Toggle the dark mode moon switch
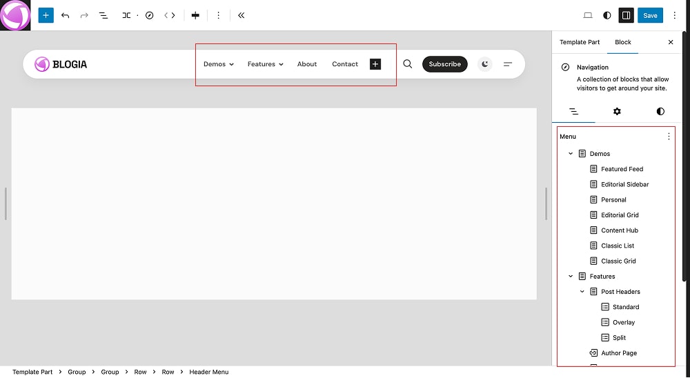Screen dimensions: 690x378 point(486,64)
